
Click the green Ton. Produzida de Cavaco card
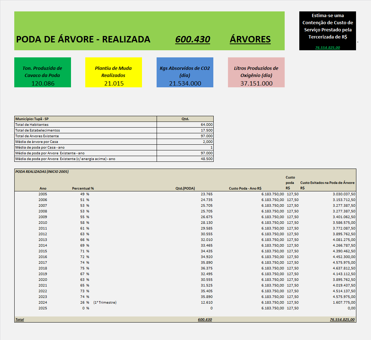pos(42,72)
